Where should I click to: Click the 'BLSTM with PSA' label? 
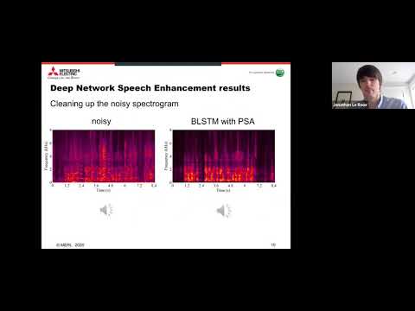click(x=223, y=121)
